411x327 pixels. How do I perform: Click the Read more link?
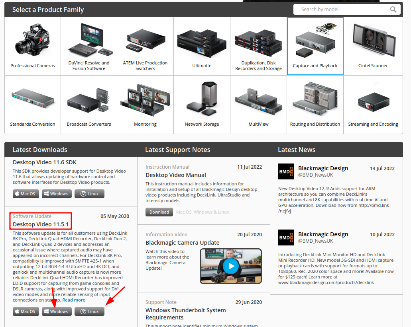(74, 300)
